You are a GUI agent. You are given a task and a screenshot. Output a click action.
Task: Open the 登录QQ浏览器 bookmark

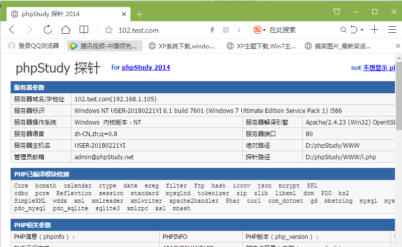point(34,46)
